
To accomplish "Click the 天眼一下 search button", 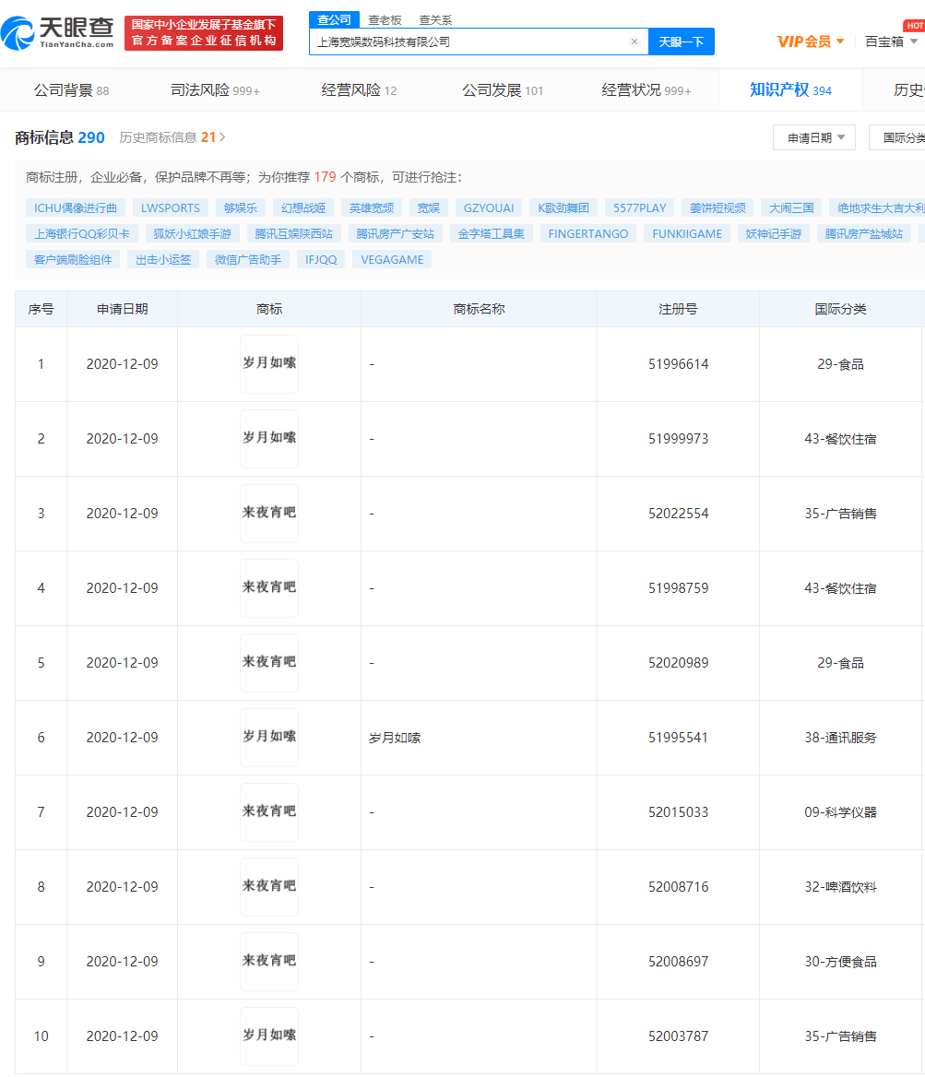I will [681, 41].
